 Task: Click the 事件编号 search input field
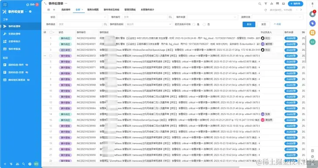pyautogui.click(x=145, y=17)
